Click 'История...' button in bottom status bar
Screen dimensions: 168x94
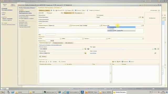click(5, 89)
